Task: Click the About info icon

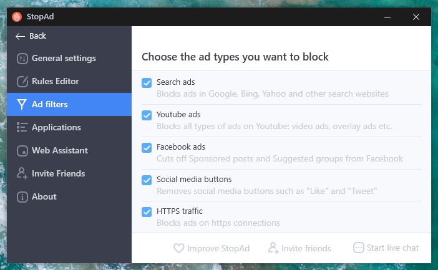Action: [x=22, y=197]
